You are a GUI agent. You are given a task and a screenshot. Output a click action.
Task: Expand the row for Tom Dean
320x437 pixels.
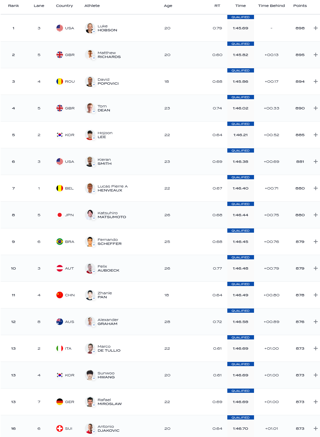click(x=315, y=108)
